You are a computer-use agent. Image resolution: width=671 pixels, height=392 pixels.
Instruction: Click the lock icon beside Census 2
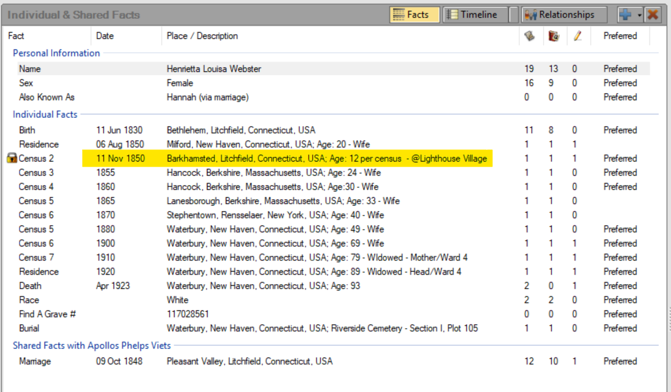click(x=12, y=158)
